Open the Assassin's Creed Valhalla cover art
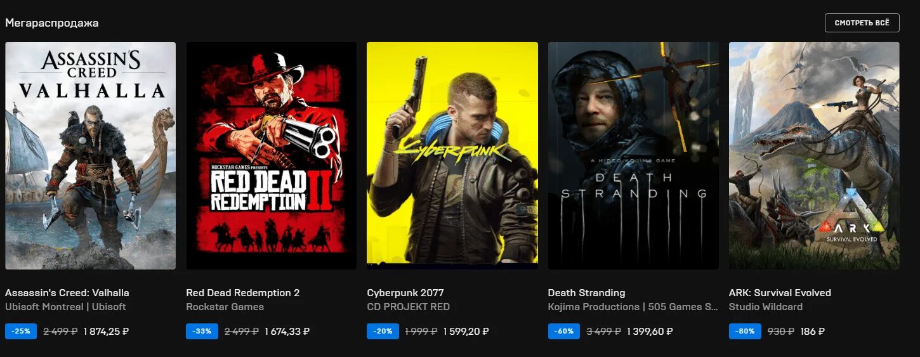The image size is (920, 357). [x=90, y=155]
